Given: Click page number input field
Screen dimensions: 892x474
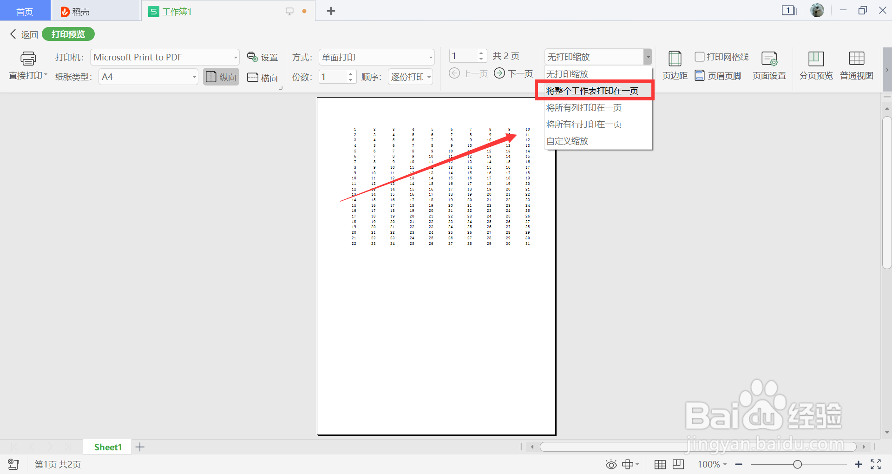Looking at the screenshot, I should (x=463, y=56).
